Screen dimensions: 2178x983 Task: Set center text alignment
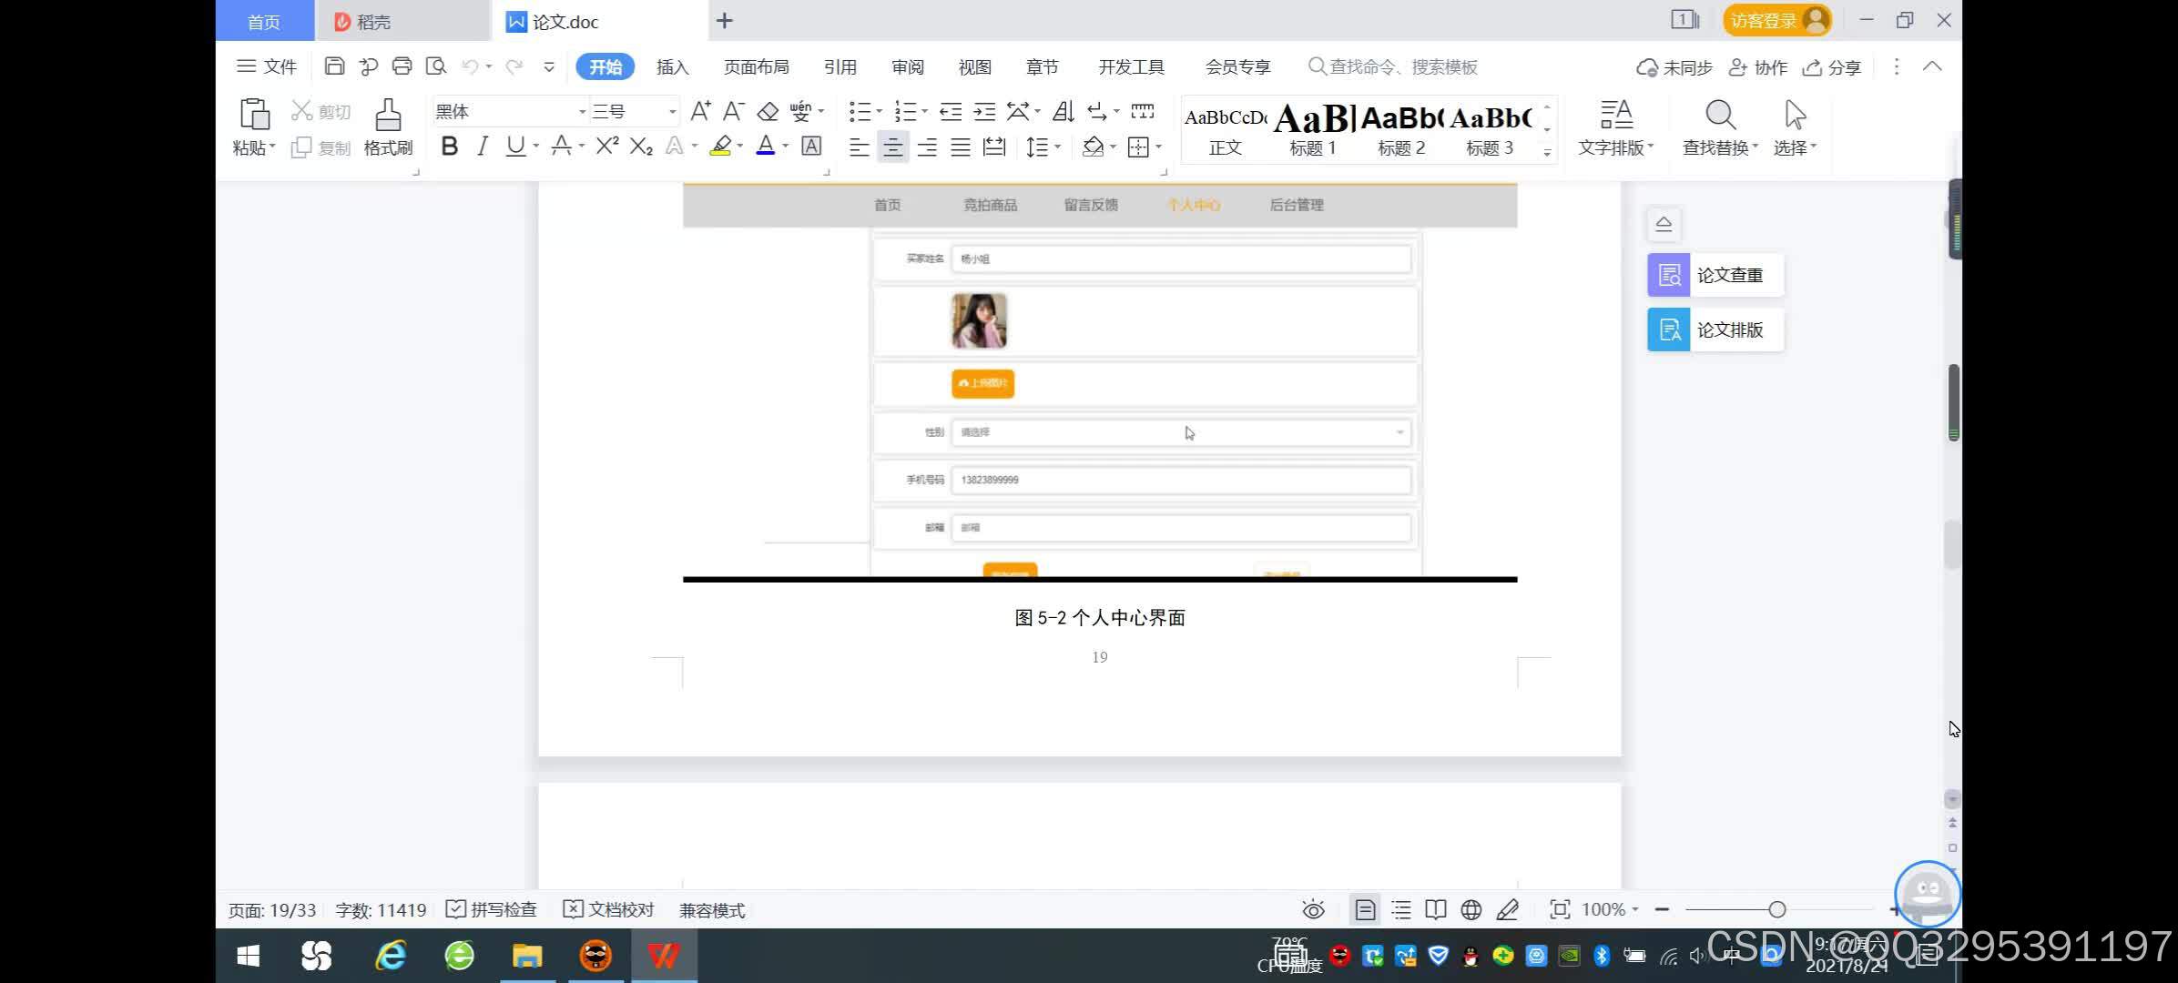[893, 147]
